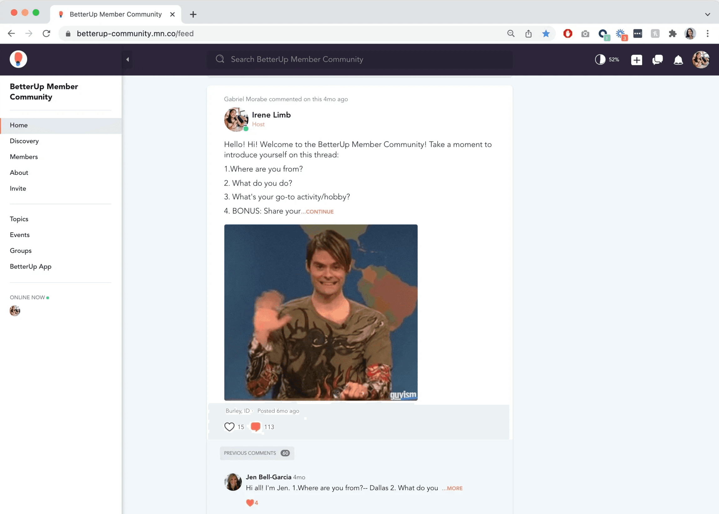
Task: Select the BetterUp Member Community tab
Action: tap(115, 14)
